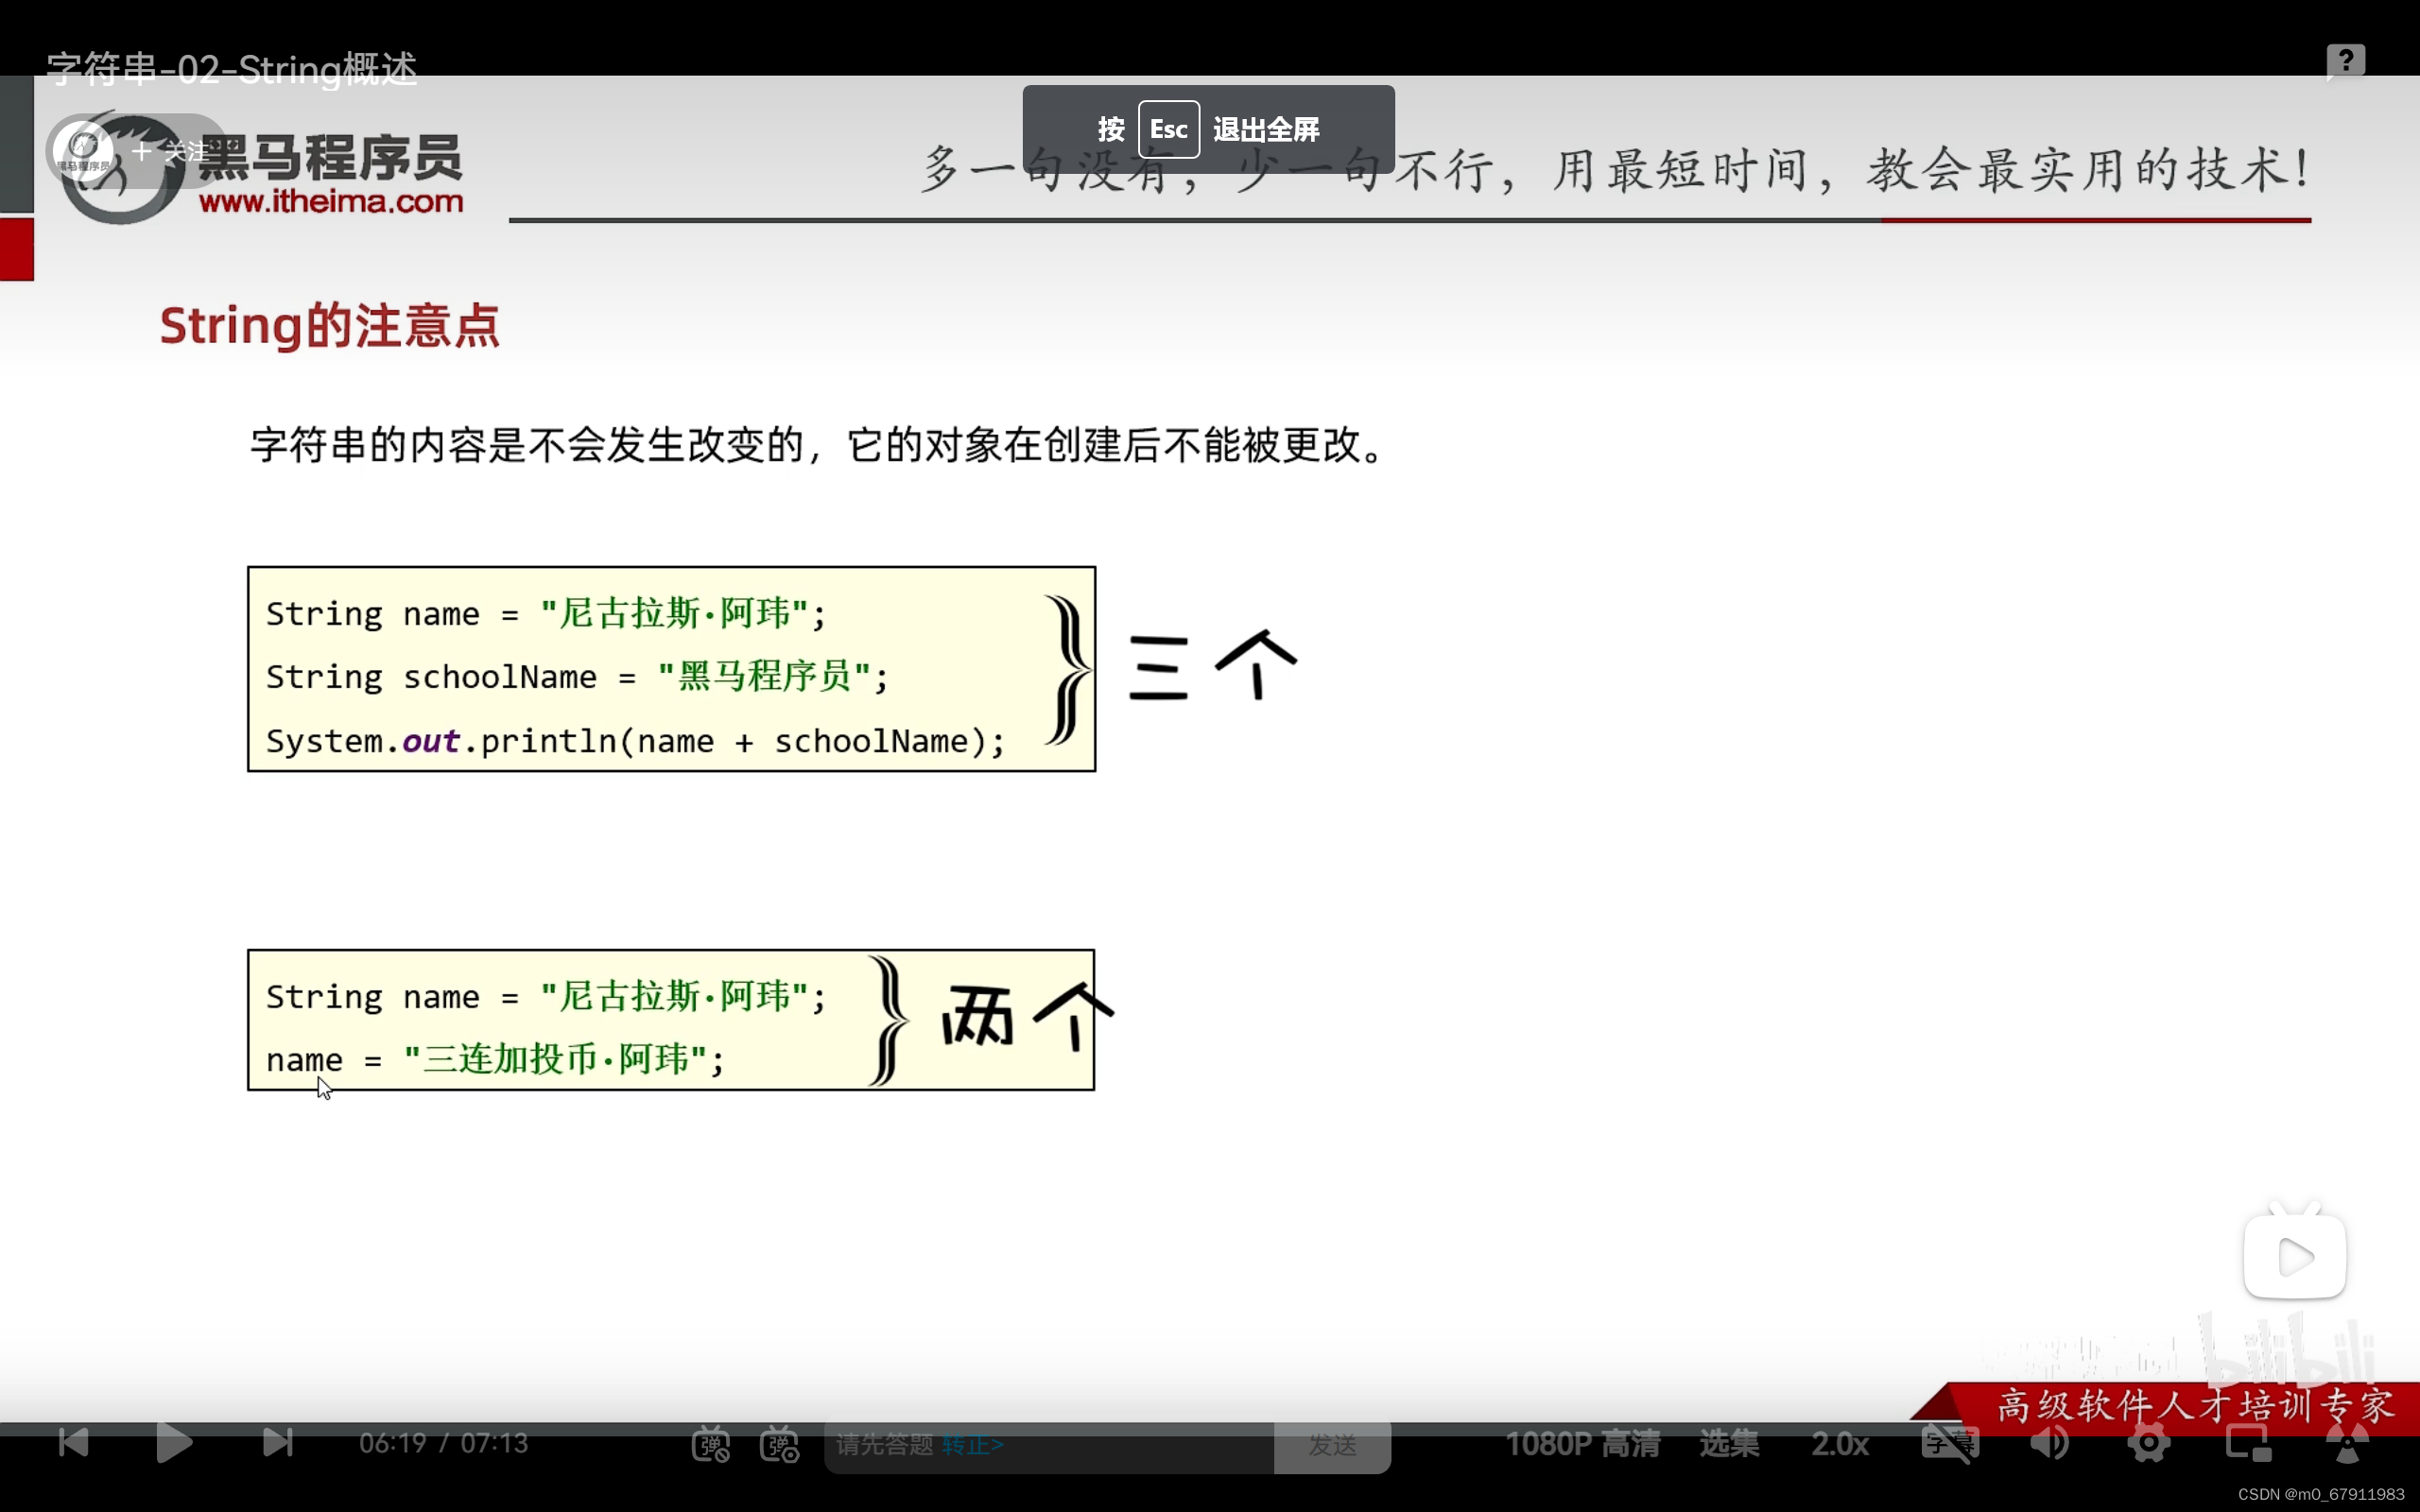Skip to the next video part
This screenshot has width=2420, height=1512.
(278, 1443)
